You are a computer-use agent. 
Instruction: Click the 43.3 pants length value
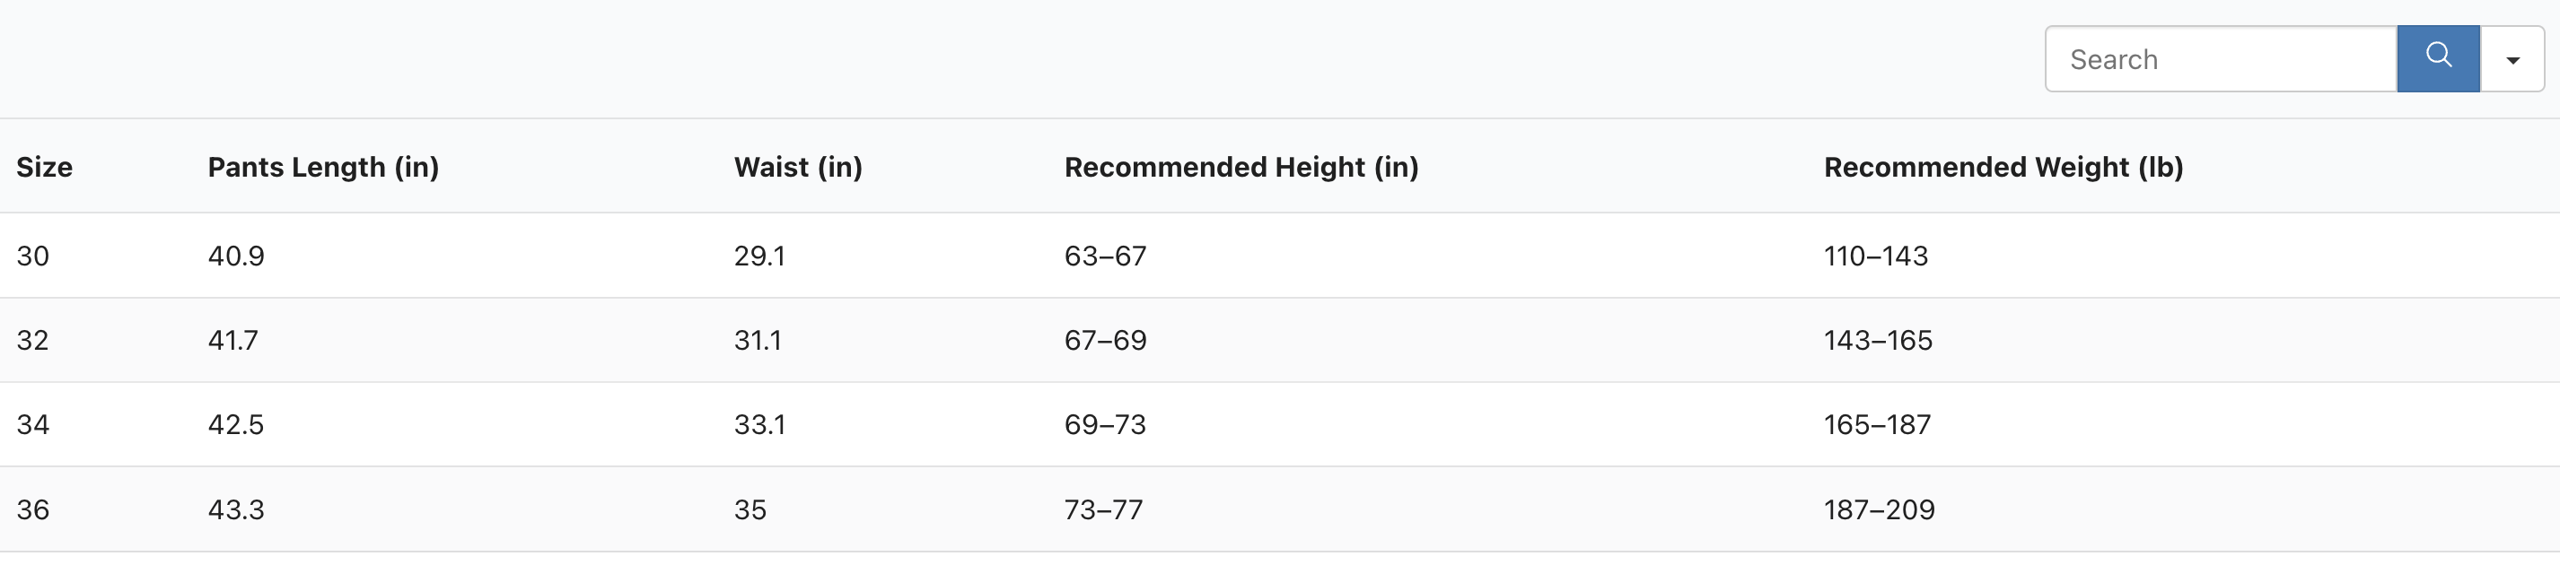click(235, 510)
